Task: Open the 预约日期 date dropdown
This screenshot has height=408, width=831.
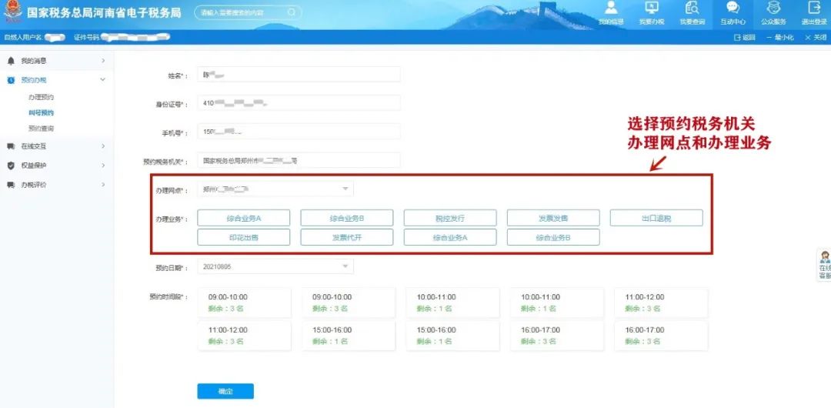Action: [x=345, y=266]
